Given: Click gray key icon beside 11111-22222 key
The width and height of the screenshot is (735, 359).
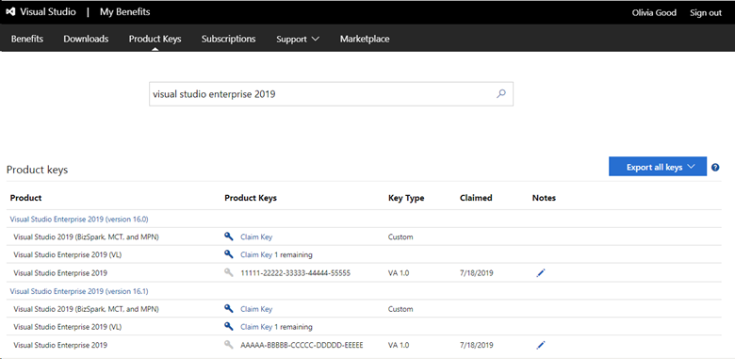Looking at the screenshot, I should 229,272.
